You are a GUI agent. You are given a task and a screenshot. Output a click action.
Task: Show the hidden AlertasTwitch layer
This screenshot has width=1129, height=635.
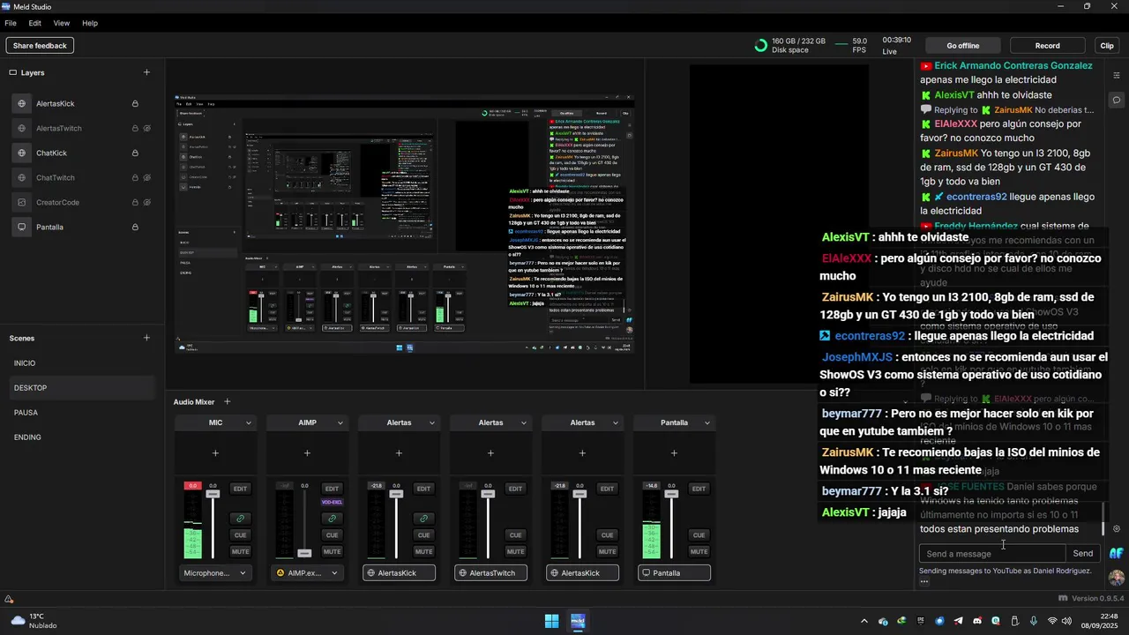pos(147,129)
